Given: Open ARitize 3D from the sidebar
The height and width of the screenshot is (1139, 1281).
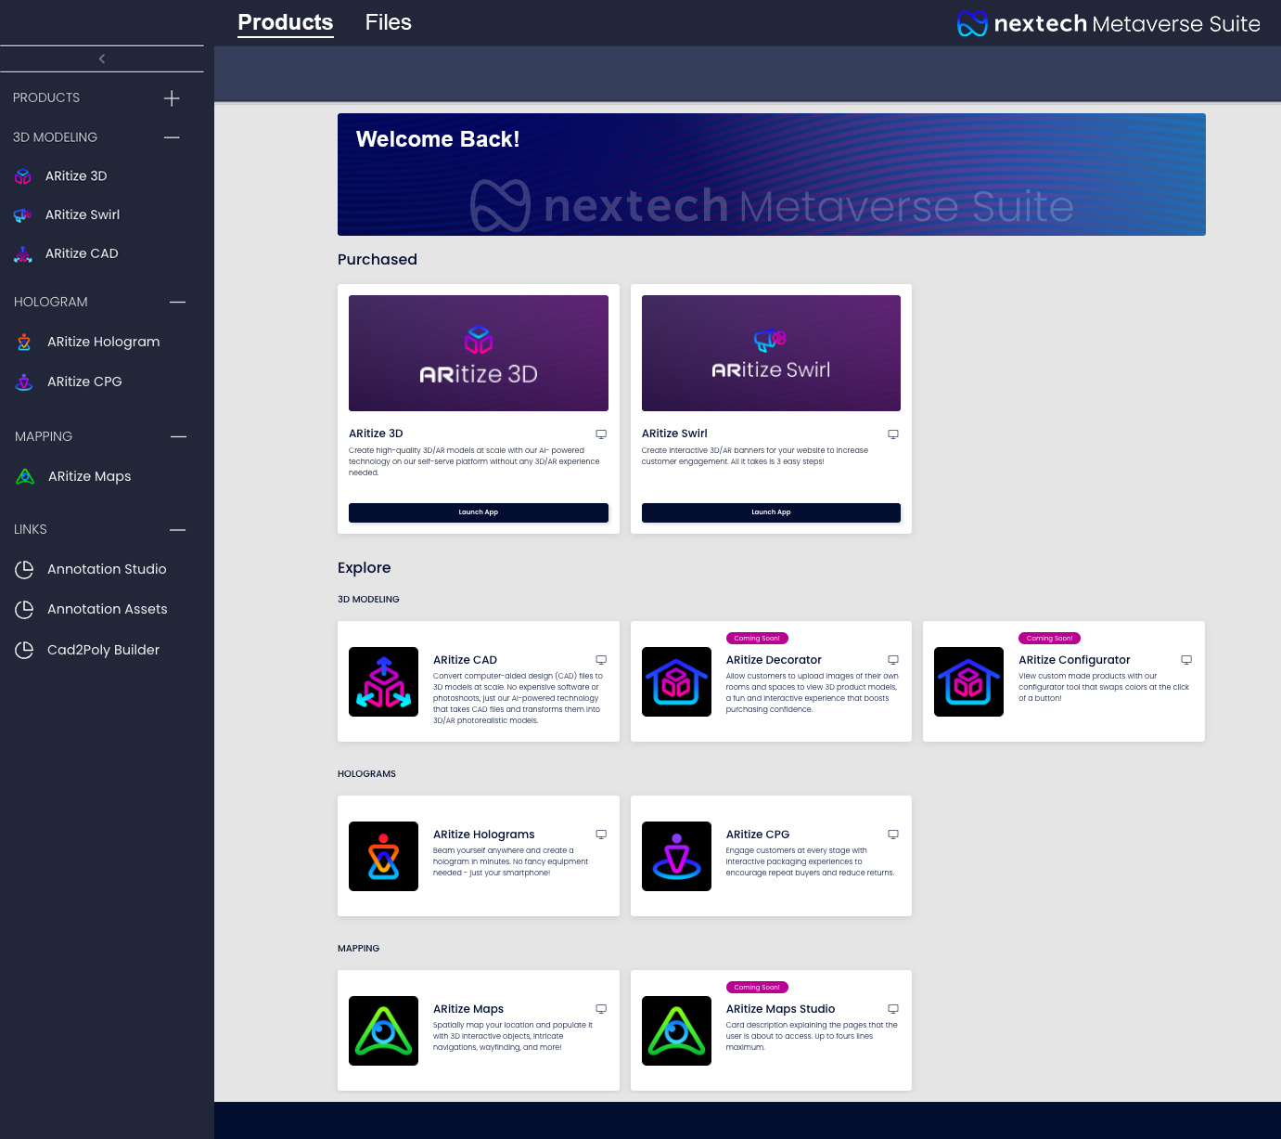Looking at the screenshot, I should click(x=76, y=176).
